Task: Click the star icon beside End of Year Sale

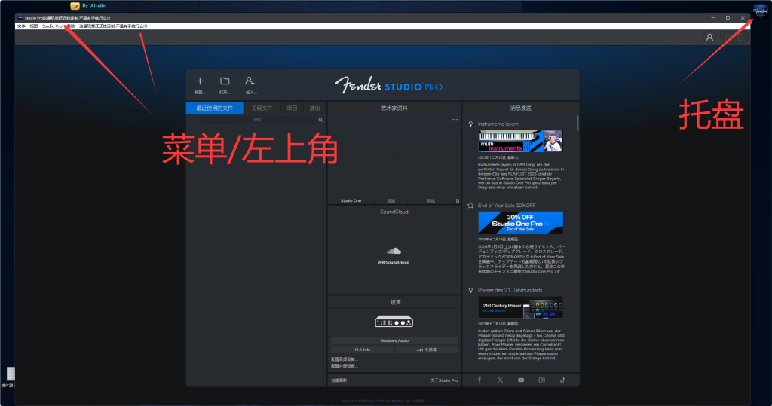Action: pyautogui.click(x=470, y=205)
